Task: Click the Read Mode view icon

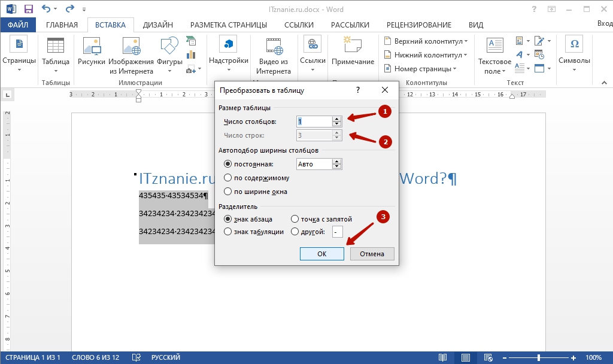Action: 442,357
